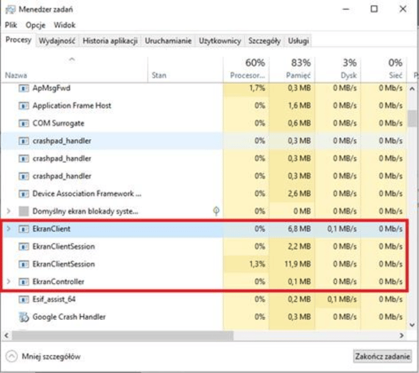The image size is (419, 373).
Task: Click the EkranController process icon
Action: 24,282
